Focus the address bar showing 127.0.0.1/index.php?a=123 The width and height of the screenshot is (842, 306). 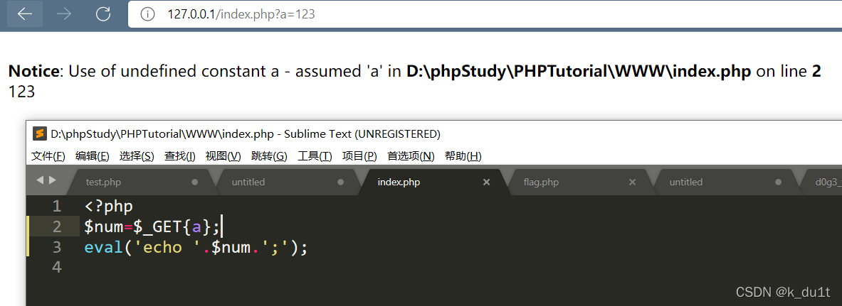[483, 14]
